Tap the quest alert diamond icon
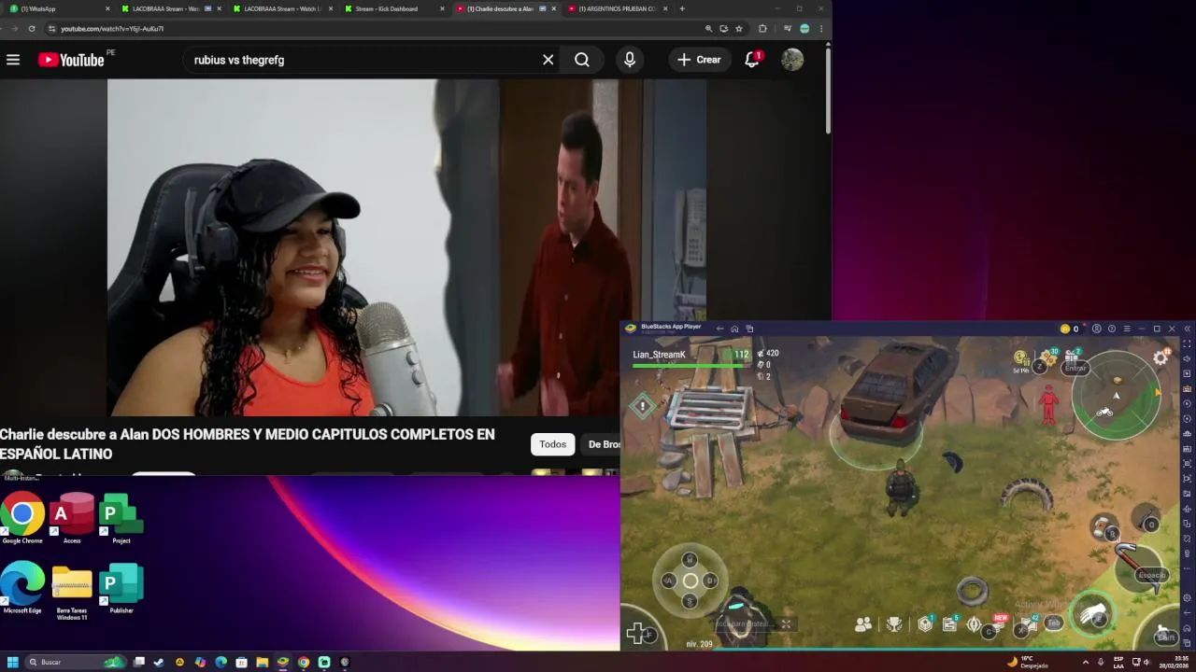 pyautogui.click(x=643, y=406)
